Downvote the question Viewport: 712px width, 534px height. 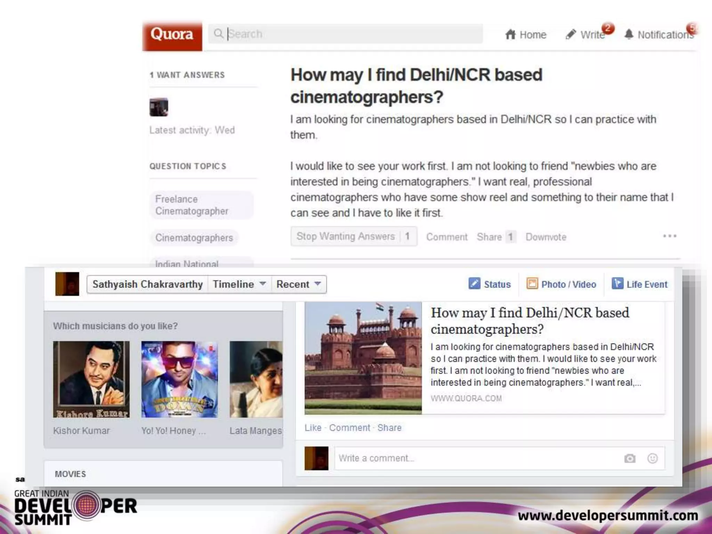(x=545, y=237)
